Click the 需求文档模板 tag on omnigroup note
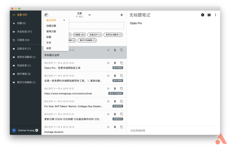230x148 pixels. 116,93
